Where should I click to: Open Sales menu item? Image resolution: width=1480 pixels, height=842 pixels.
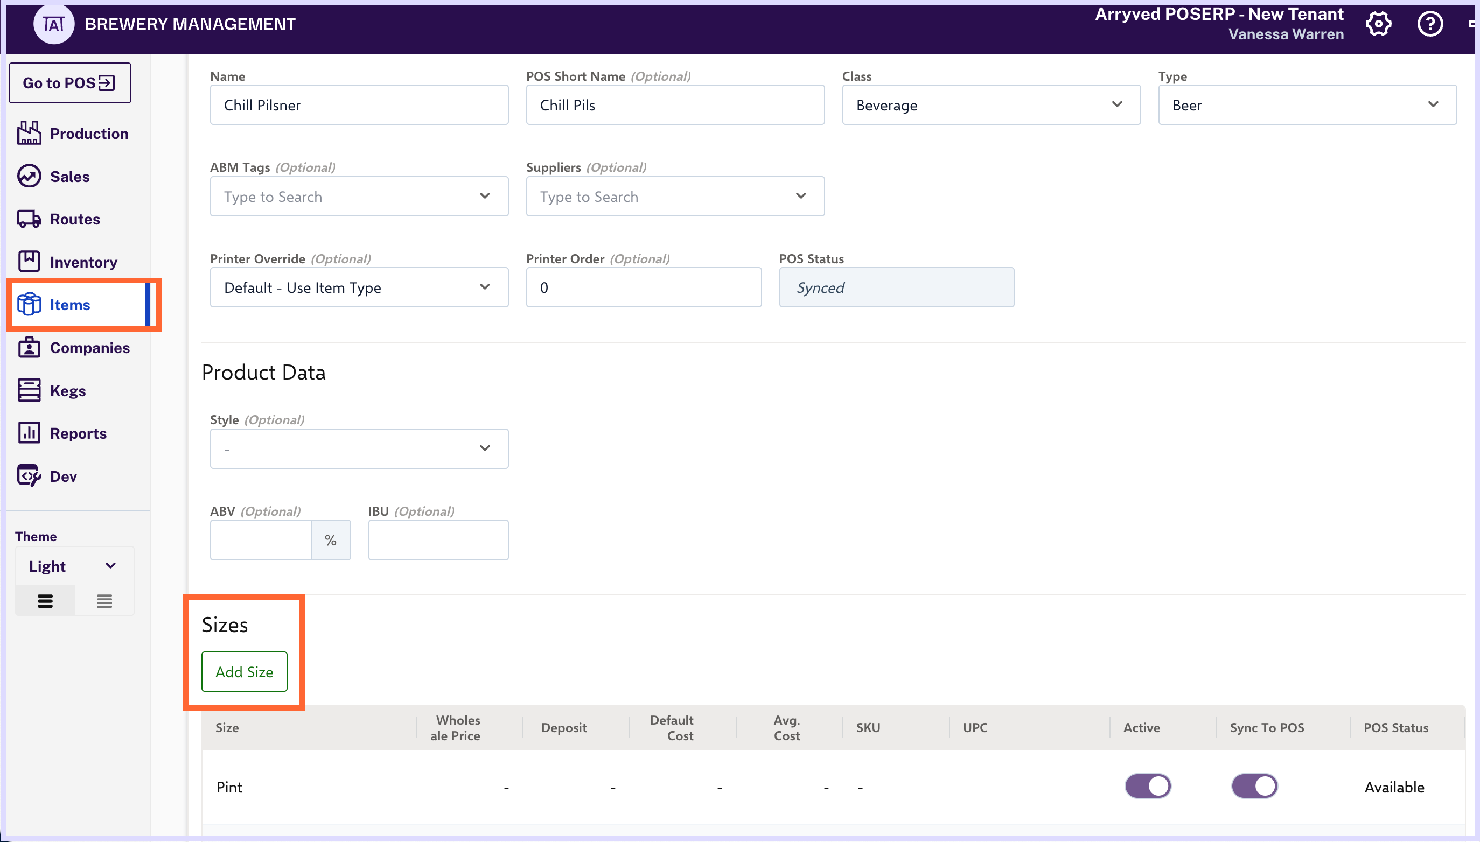[70, 177]
